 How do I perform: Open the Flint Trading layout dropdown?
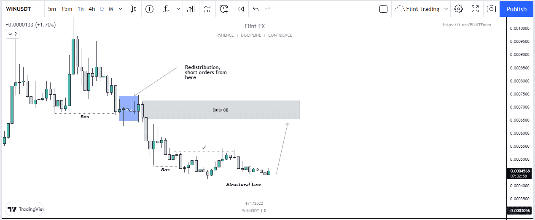click(x=422, y=9)
